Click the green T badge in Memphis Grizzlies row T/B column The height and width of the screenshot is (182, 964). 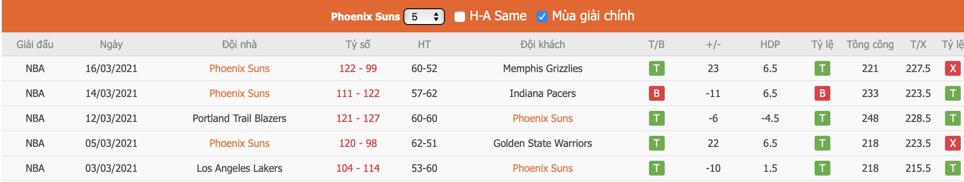tap(656, 68)
